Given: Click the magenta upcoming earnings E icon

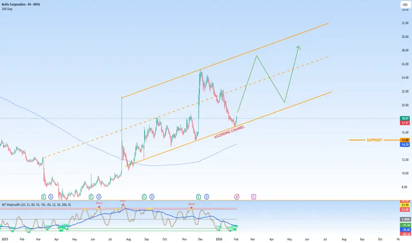Looking at the screenshot, I should (253, 197).
